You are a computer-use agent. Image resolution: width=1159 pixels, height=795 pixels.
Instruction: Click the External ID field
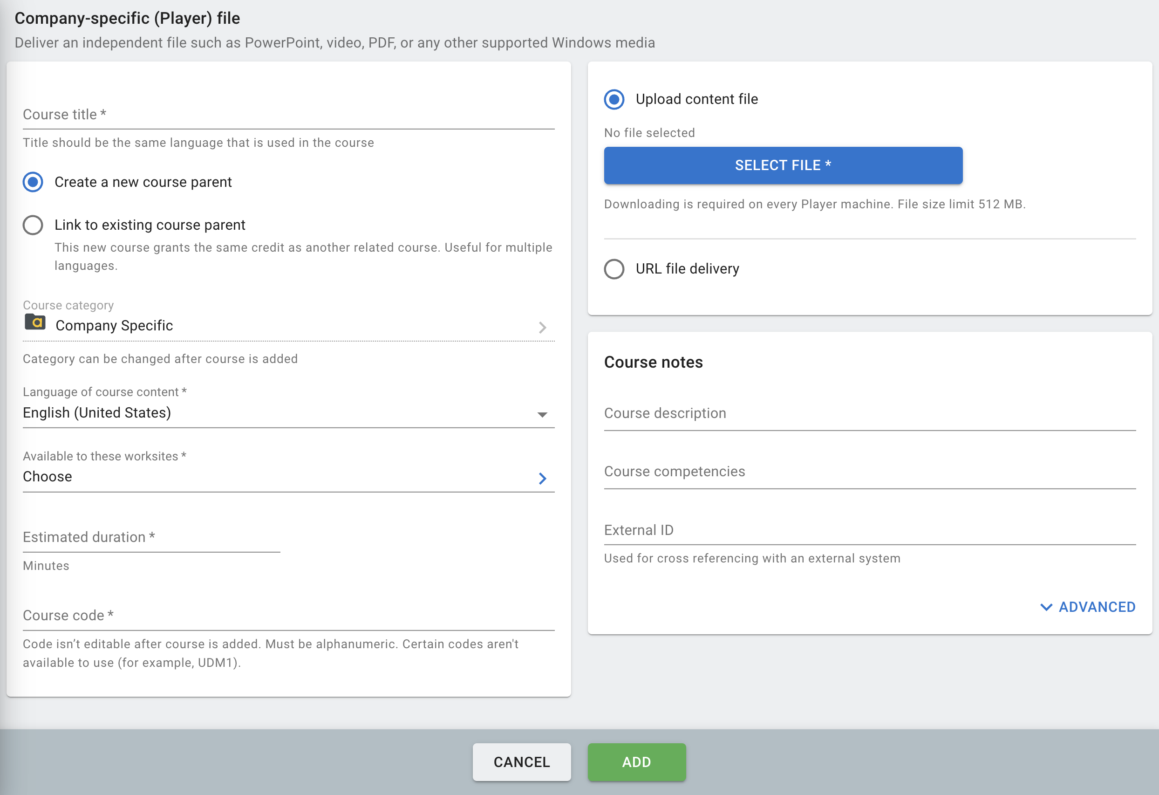[x=870, y=530]
